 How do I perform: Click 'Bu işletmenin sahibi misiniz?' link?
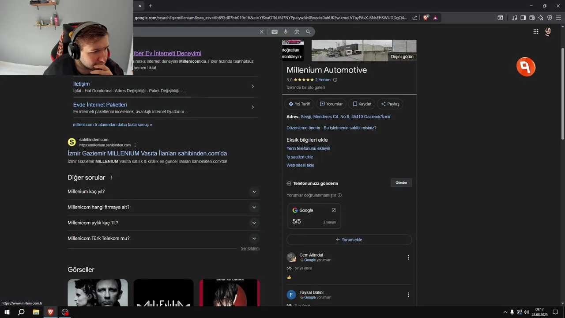pos(350,128)
